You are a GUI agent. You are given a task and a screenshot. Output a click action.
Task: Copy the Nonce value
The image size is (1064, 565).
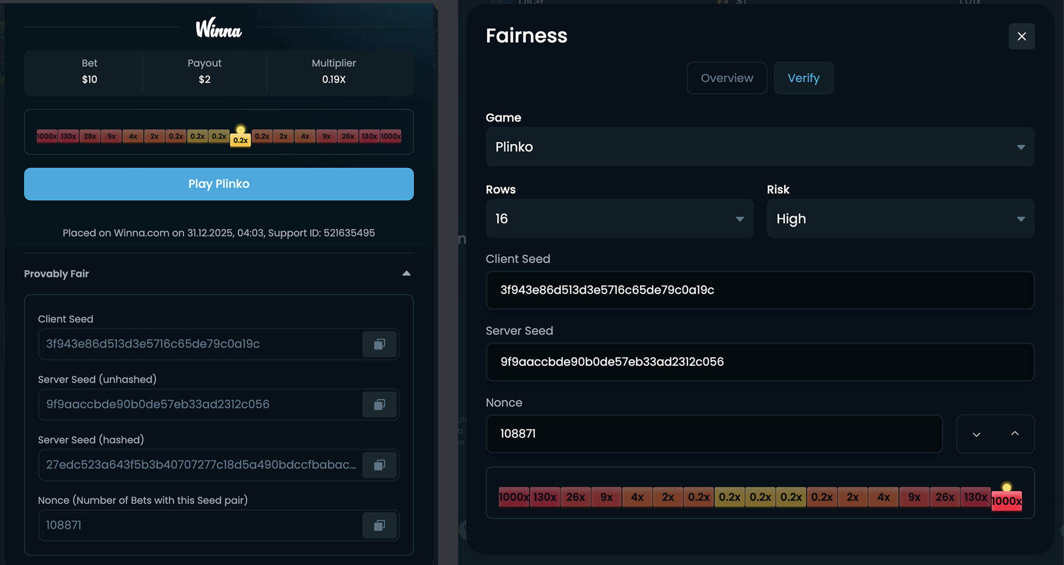(379, 525)
